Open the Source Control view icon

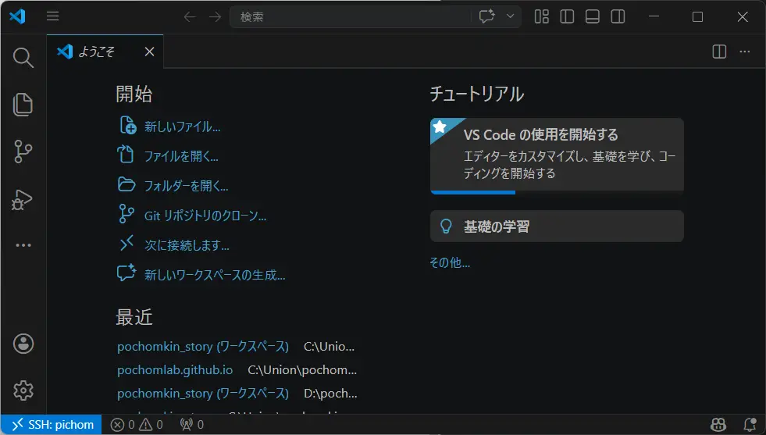coord(23,152)
